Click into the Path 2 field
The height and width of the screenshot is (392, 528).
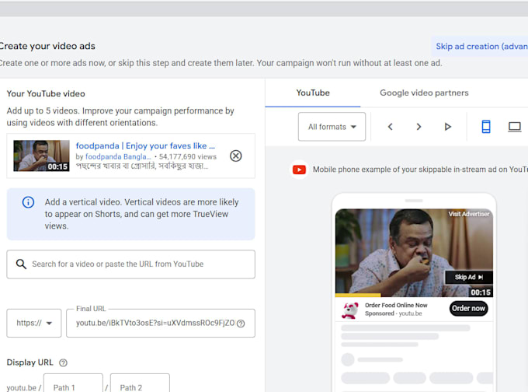tap(140, 384)
